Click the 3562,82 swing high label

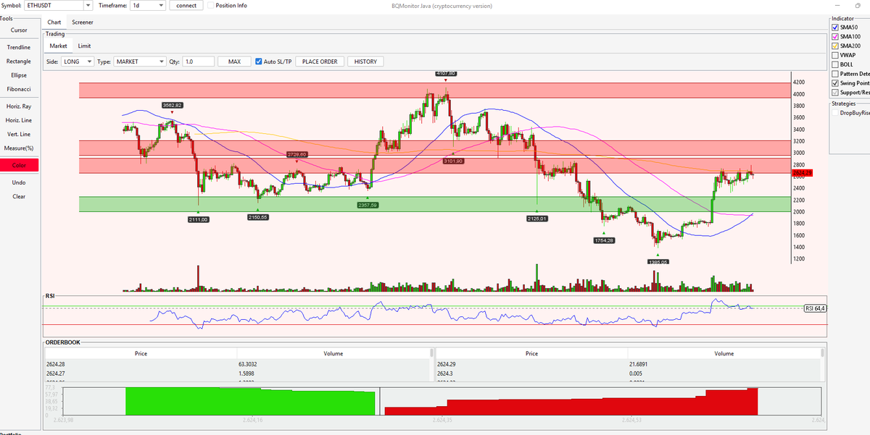tap(173, 106)
